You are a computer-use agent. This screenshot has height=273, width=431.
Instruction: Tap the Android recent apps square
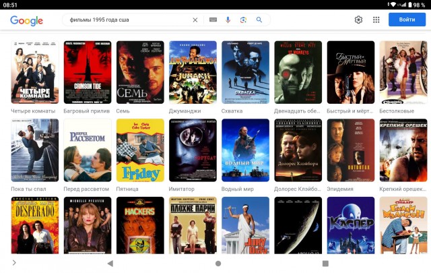coord(325,264)
